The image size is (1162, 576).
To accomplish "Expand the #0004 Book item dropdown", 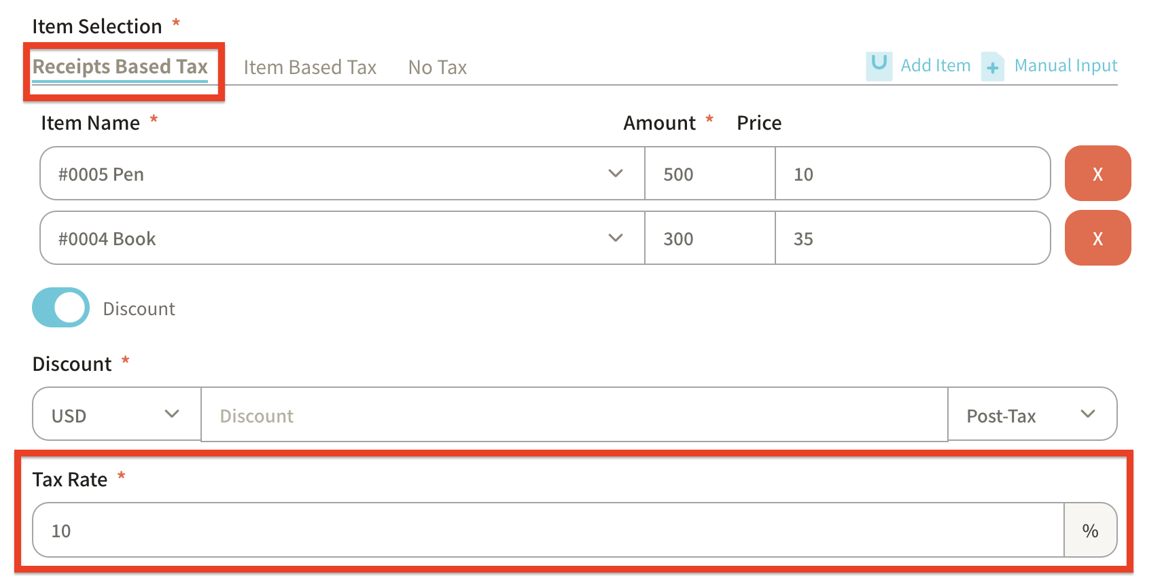I will (x=615, y=238).
